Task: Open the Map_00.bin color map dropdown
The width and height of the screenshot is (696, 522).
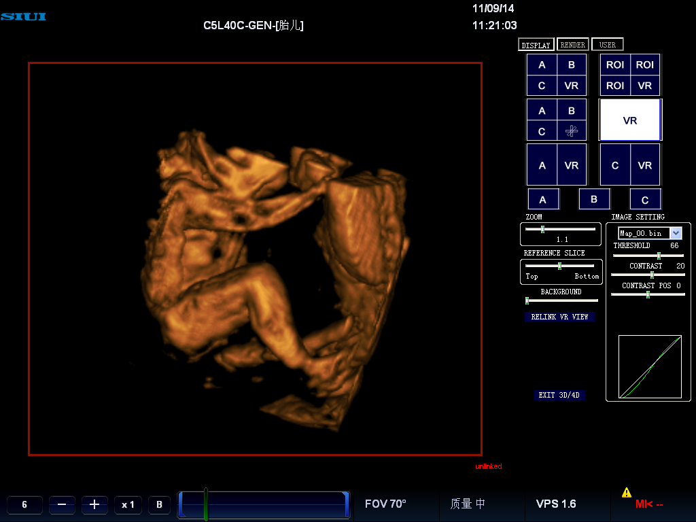Action: coord(675,233)
